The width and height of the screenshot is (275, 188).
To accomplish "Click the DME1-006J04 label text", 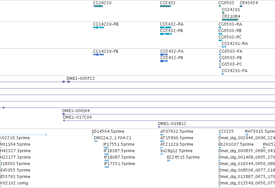I will [76, 111].
